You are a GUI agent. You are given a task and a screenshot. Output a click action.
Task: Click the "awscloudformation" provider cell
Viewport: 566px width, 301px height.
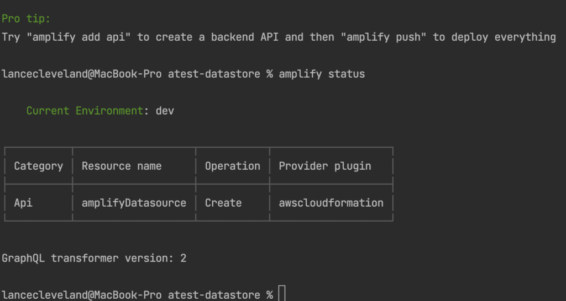pyautogui.click(x=331, y=203)
